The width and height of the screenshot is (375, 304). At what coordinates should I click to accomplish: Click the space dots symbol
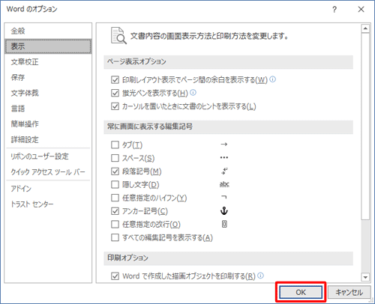click(x=224, y=157)
